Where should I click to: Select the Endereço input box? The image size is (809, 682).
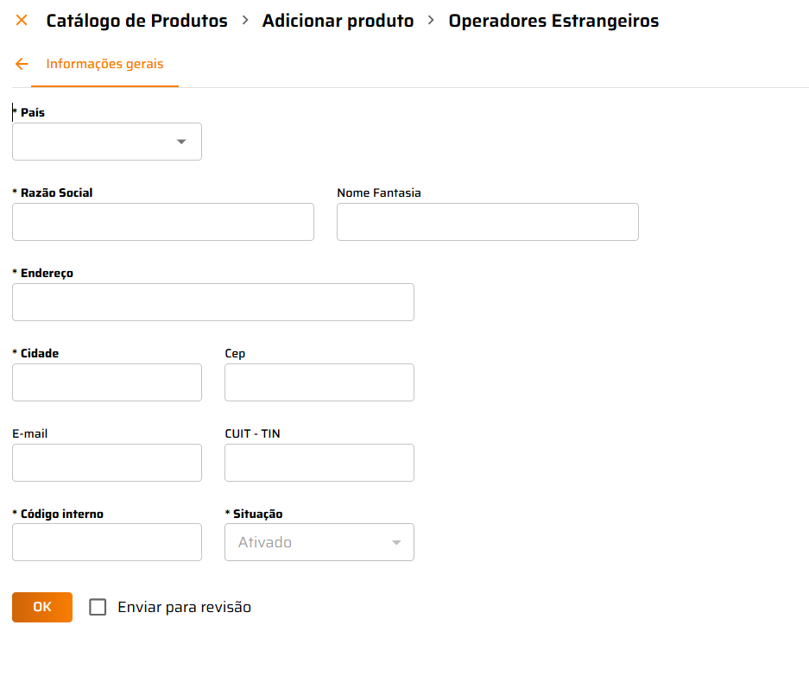tap(213, 302)
